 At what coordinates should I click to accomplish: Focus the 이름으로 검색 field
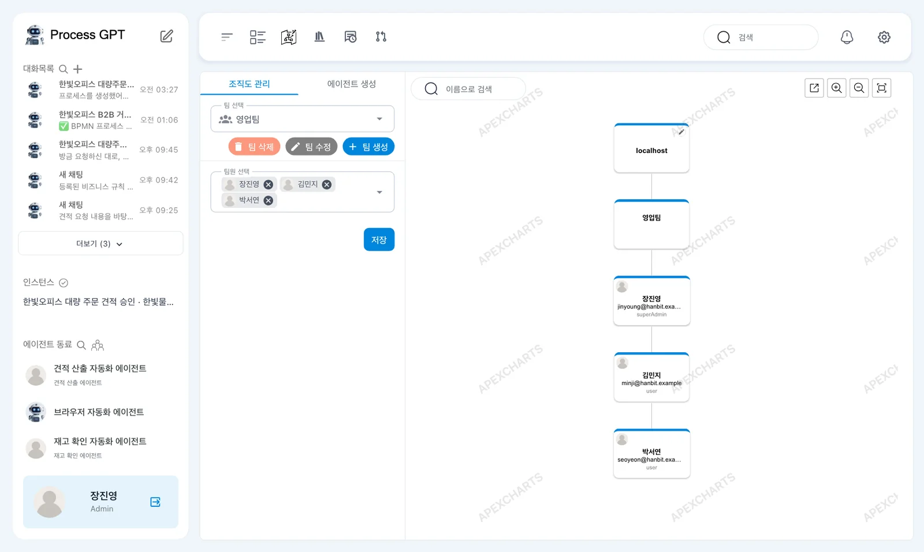[x=468, y=89]
